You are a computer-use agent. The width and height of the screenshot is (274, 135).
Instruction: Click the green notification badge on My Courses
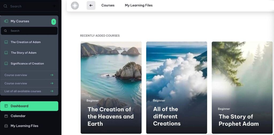tap(54, 22)
